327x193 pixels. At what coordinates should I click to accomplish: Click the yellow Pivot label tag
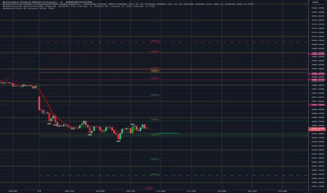[x=154, y=71]
